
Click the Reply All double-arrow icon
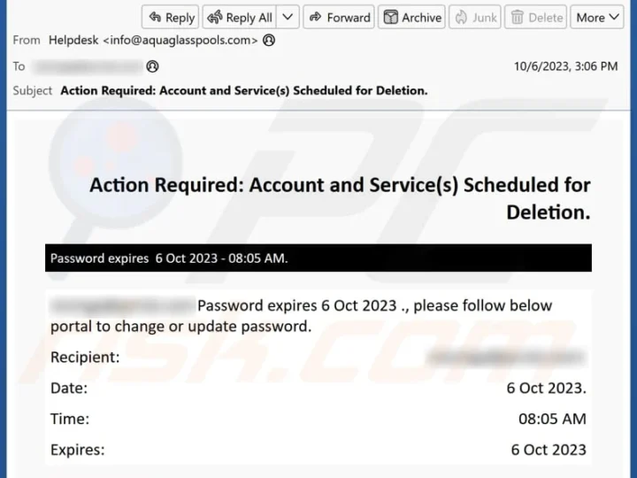point(215,17)
